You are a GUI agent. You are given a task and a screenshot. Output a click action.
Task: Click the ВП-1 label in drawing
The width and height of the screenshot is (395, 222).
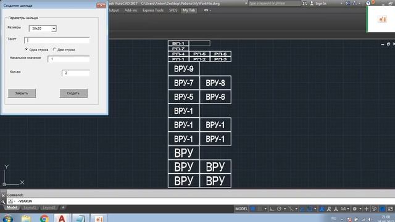[178, 43]
